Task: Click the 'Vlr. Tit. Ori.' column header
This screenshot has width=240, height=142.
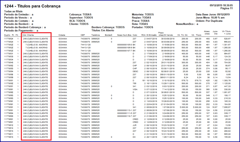Action: (x=182, y=35)
